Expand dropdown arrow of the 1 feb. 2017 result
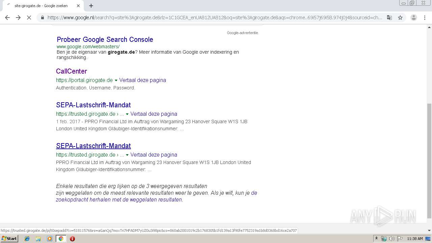This screenshot has width=432, height=243. point(127,114)
